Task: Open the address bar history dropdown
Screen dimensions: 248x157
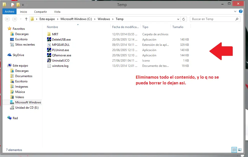Action: (178, 19)
